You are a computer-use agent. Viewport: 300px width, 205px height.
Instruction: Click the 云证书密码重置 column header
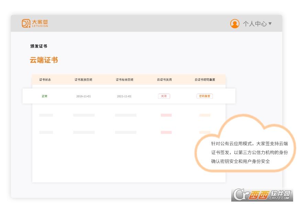pos(205,80)
